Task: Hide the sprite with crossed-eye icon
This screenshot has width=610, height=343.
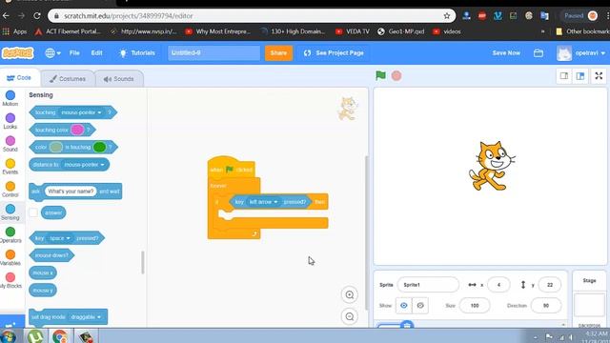Action: coord(420,306)
